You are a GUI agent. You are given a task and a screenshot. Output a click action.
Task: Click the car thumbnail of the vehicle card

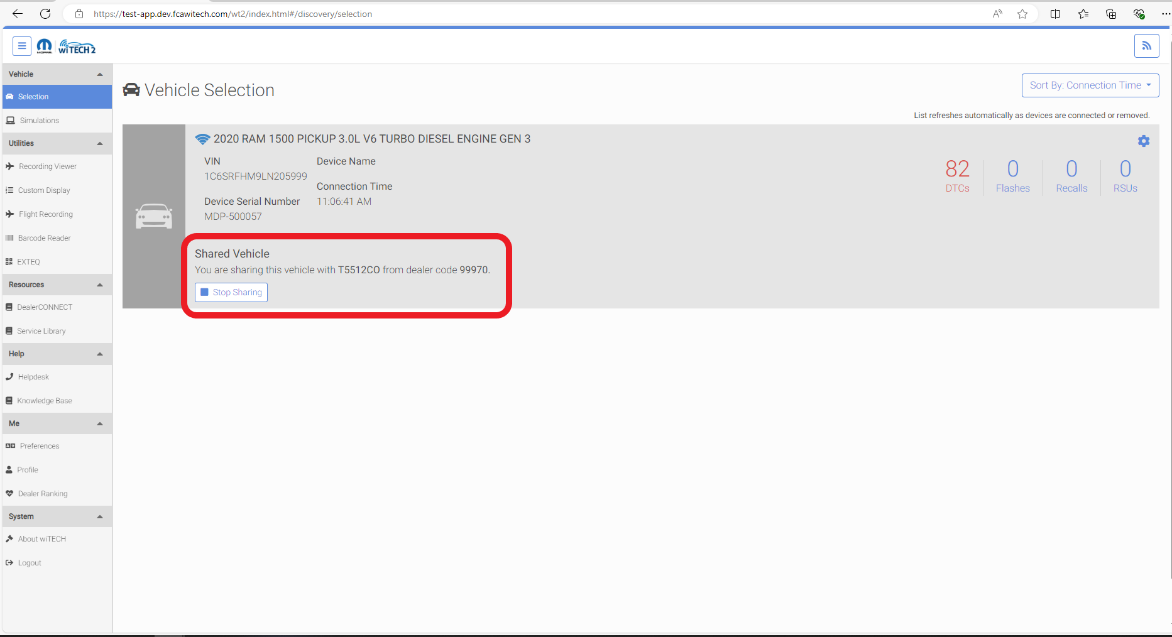154,216
